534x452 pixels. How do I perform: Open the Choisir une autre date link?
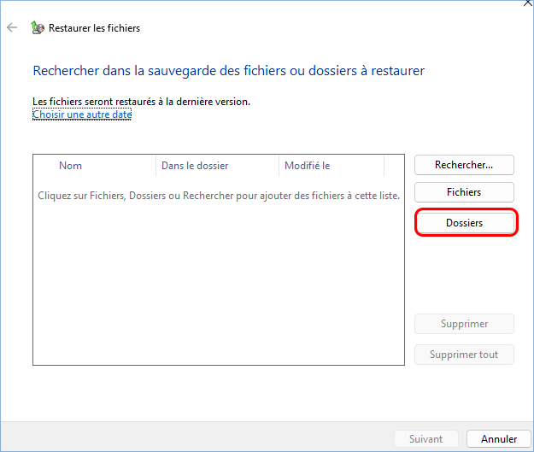click(82, 114)
